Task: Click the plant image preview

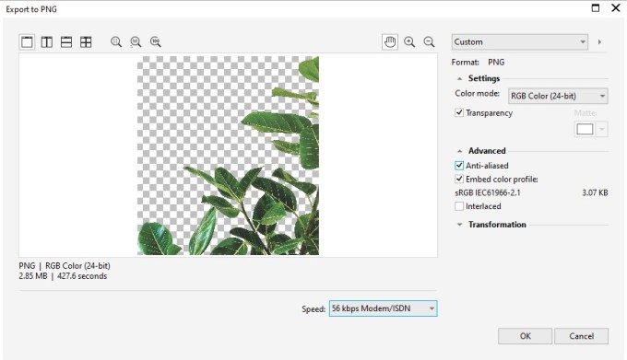Action: pos(228,156)
